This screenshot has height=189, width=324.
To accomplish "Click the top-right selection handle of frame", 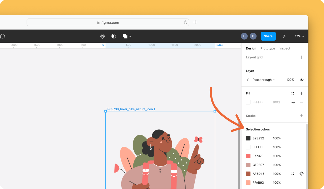I will coord(215,111).
